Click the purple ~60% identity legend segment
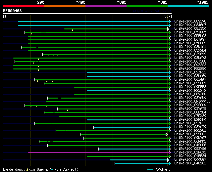 106,6
